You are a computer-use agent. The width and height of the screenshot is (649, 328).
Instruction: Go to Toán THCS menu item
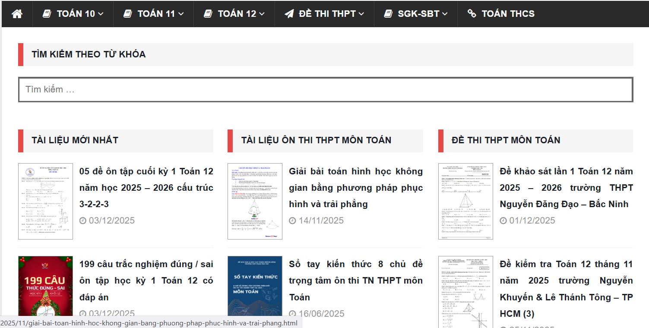click(x=508, y=14)
